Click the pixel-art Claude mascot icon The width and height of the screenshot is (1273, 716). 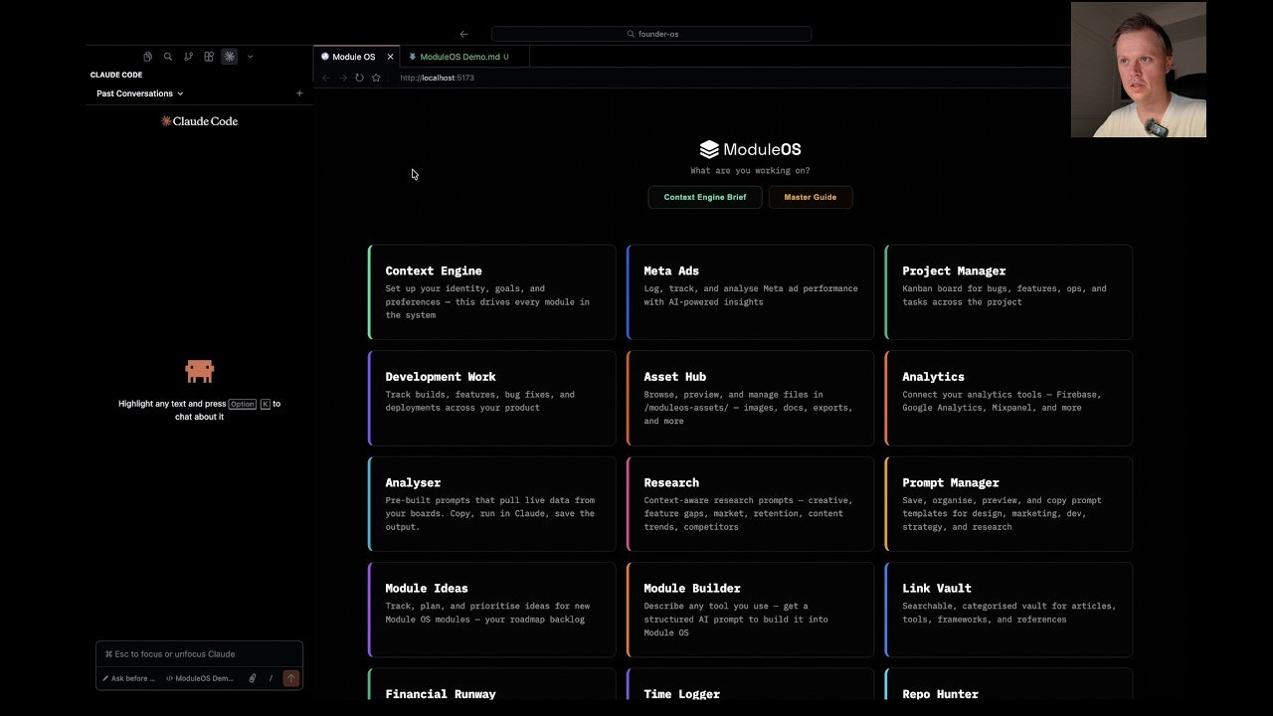tap(200, 371)
